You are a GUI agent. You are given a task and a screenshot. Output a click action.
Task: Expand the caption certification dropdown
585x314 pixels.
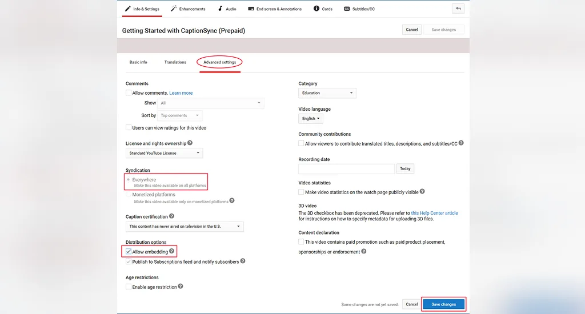(185, 226)
